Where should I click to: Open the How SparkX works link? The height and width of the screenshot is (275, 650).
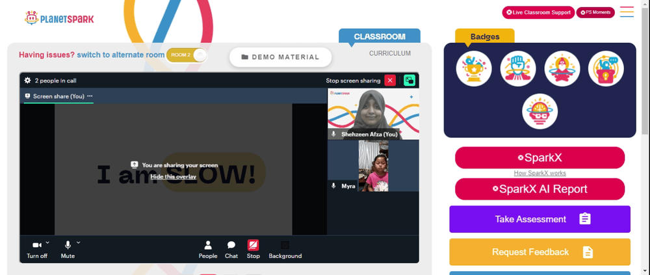[x=539, y=174]
